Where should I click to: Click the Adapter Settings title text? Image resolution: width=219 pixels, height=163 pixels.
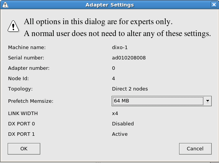click(110, 5)
